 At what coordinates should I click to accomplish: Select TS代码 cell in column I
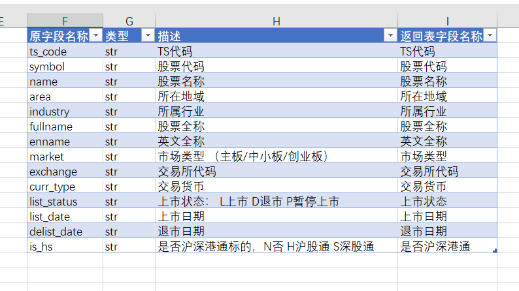click(x=447, y=52)
